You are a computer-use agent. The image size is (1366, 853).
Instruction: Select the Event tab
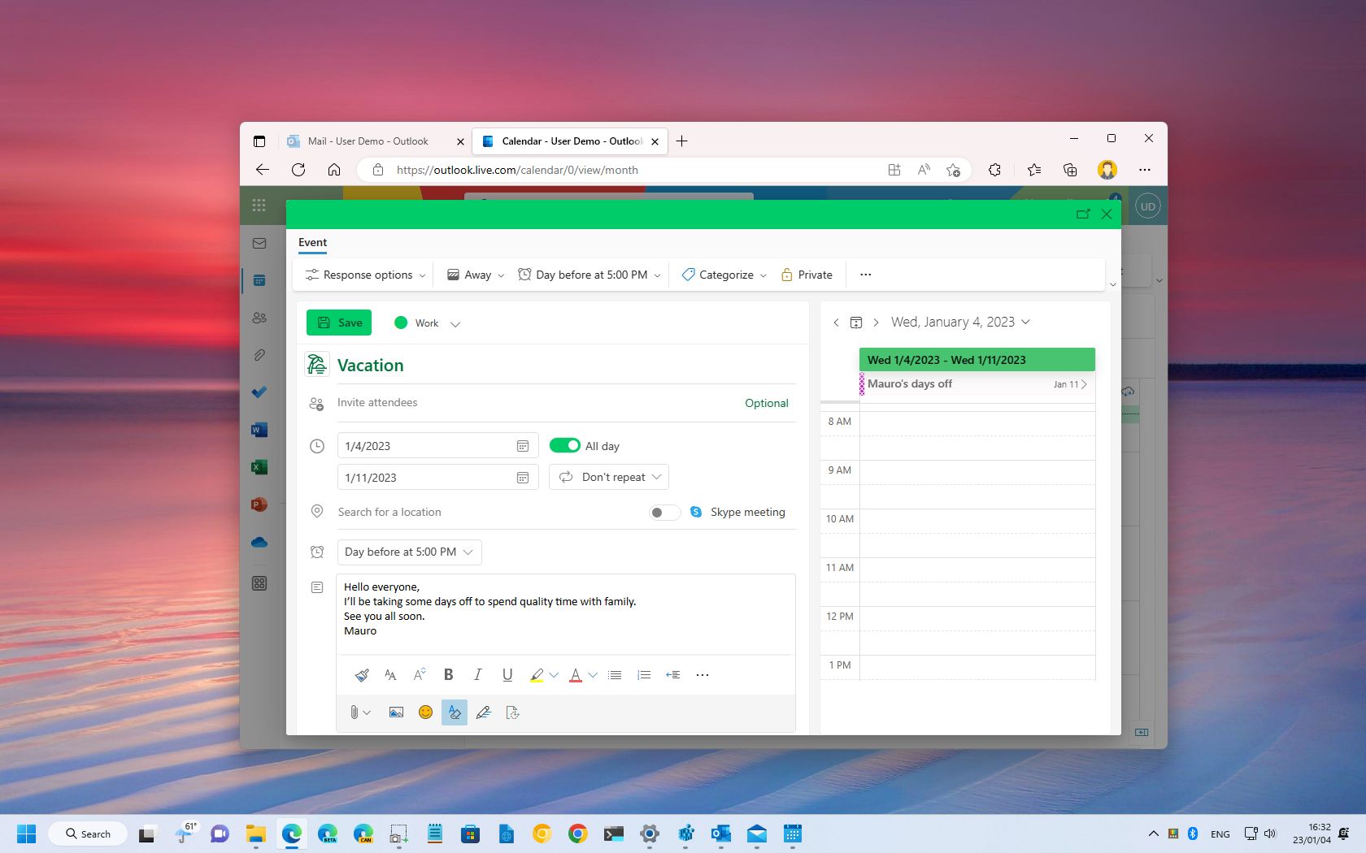pos(312,242)
